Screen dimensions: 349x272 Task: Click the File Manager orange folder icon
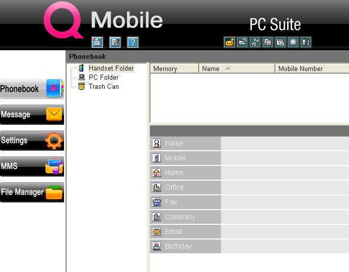click(x=54, y=192)
